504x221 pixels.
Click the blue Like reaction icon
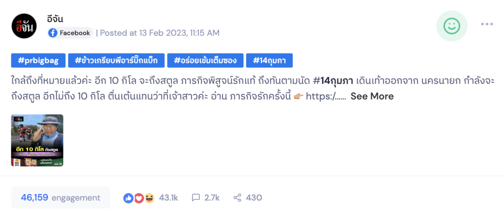coord(128,198)
